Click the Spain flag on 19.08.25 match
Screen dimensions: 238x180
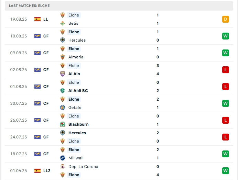37,19
